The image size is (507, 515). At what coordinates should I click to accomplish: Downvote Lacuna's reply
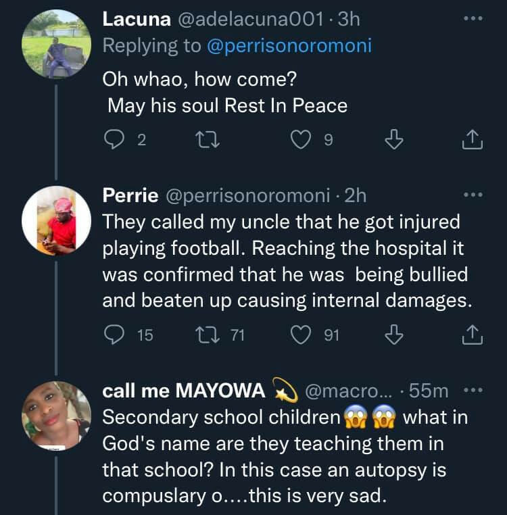(x=393, y=140)
